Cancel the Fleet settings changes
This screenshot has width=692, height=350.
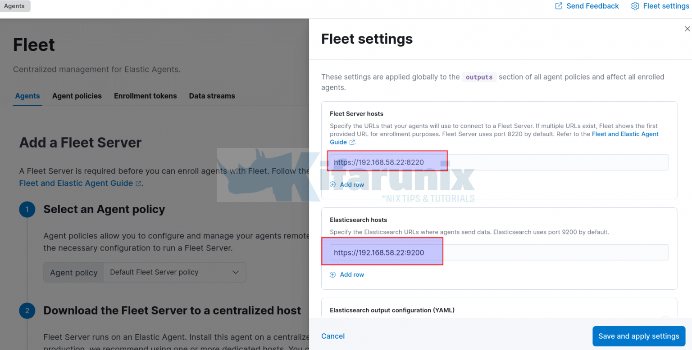click(332, 336)
